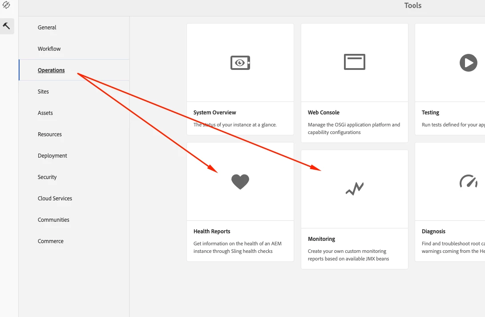Open the Tools hammer icon in the rail
Screen dimensions: 485x317
point(7,26)
